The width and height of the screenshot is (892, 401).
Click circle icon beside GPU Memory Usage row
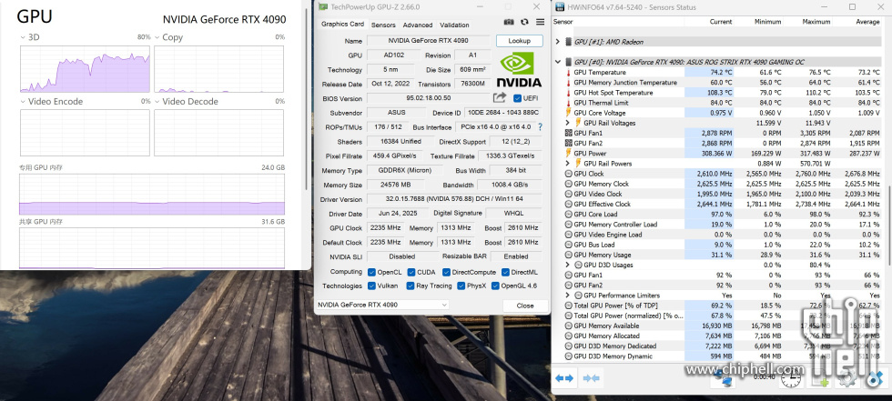pyautogui.click(x=568, y=255)
